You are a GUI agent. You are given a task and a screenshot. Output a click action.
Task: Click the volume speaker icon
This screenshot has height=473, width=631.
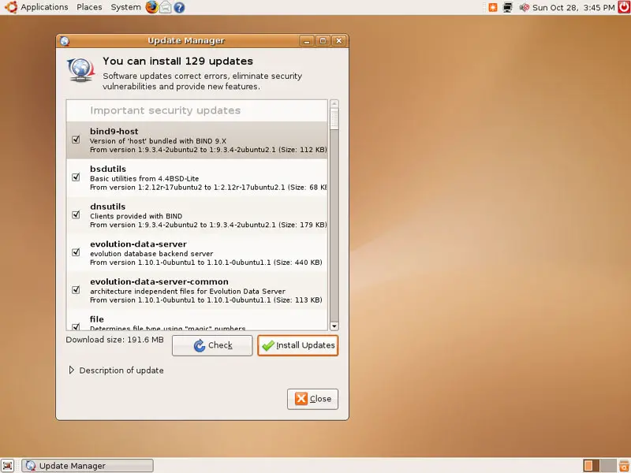pyautogui.click(x=524, y=7)
